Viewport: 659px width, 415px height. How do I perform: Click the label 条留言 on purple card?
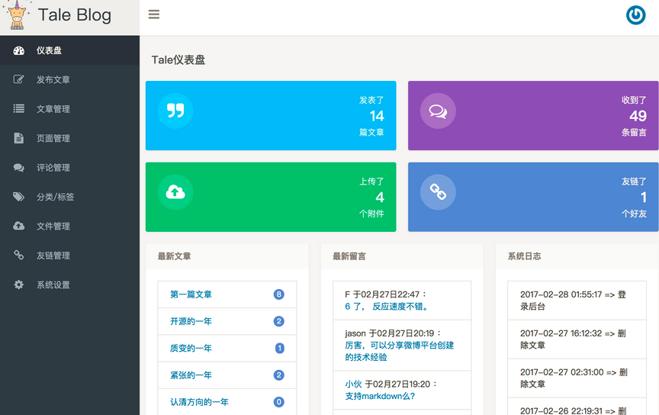tap(634, 132)
